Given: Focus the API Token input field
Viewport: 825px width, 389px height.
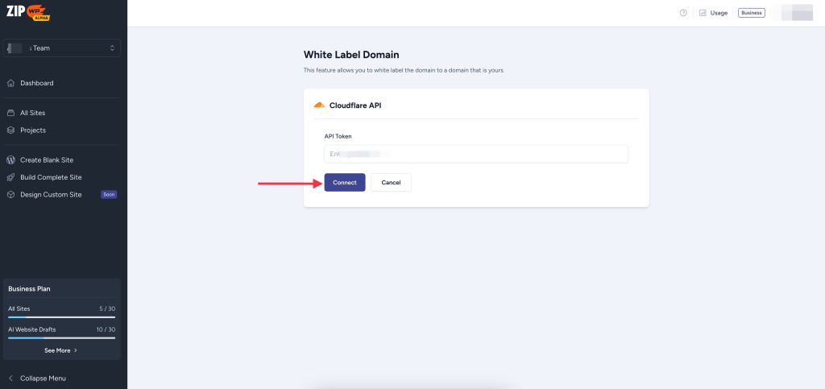Looking at the screenshot, I should point(475,154).
